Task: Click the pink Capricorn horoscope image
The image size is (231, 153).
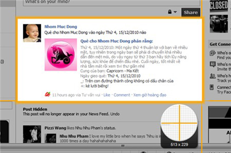Action: pyautogui.click(x=61, y=55)
